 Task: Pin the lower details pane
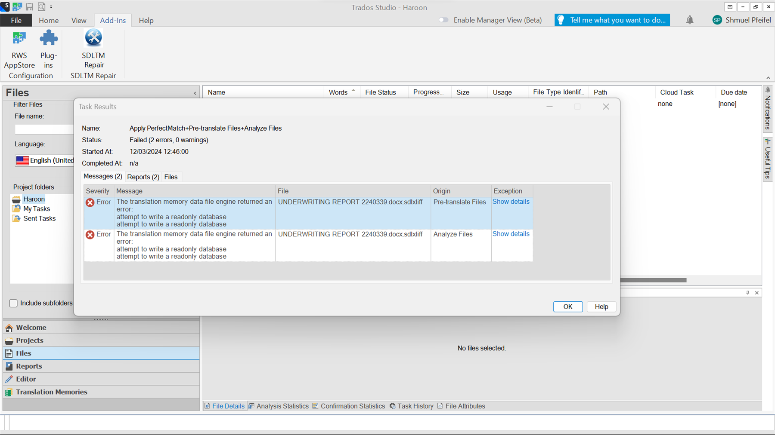(x=748, y=293)
